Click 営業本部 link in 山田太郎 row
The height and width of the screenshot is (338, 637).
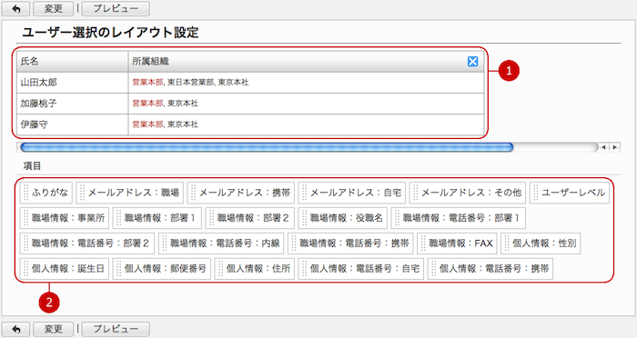(x=147, y=83)
